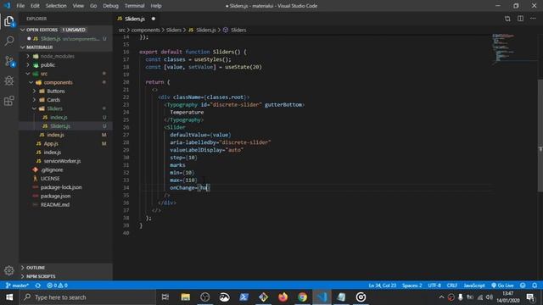This screenshot has height=305, width=543.
Task: Open notifications bell in status bar
Action: click(535, 286)
